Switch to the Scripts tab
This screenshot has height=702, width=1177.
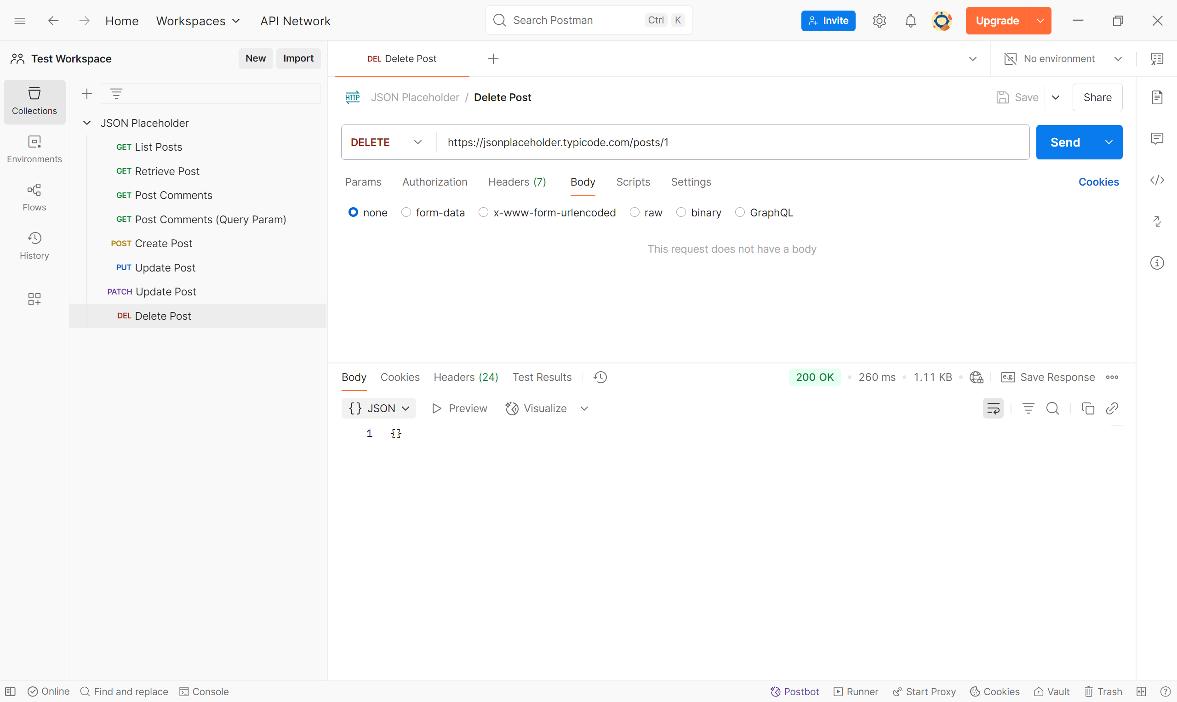(633, 182)
